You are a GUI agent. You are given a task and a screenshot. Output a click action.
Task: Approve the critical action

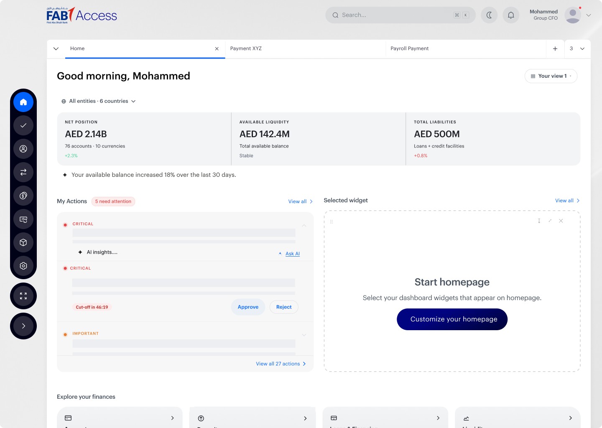(248, 307)
